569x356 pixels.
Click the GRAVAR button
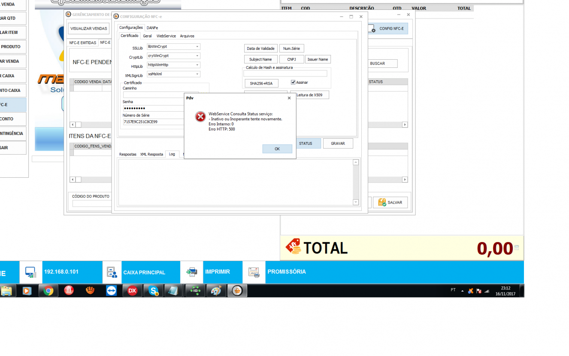(x=338, y=143)
